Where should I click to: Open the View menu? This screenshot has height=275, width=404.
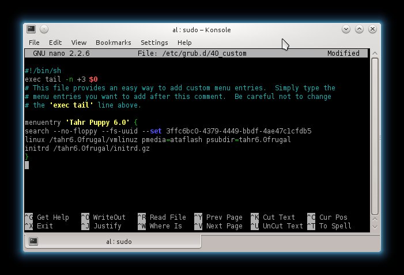tap(79, 43)
